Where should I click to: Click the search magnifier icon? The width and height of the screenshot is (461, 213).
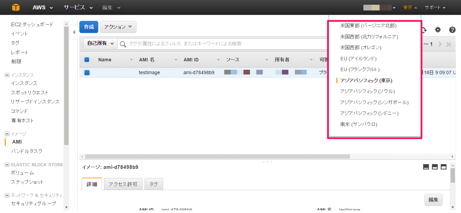pos(123,44)
